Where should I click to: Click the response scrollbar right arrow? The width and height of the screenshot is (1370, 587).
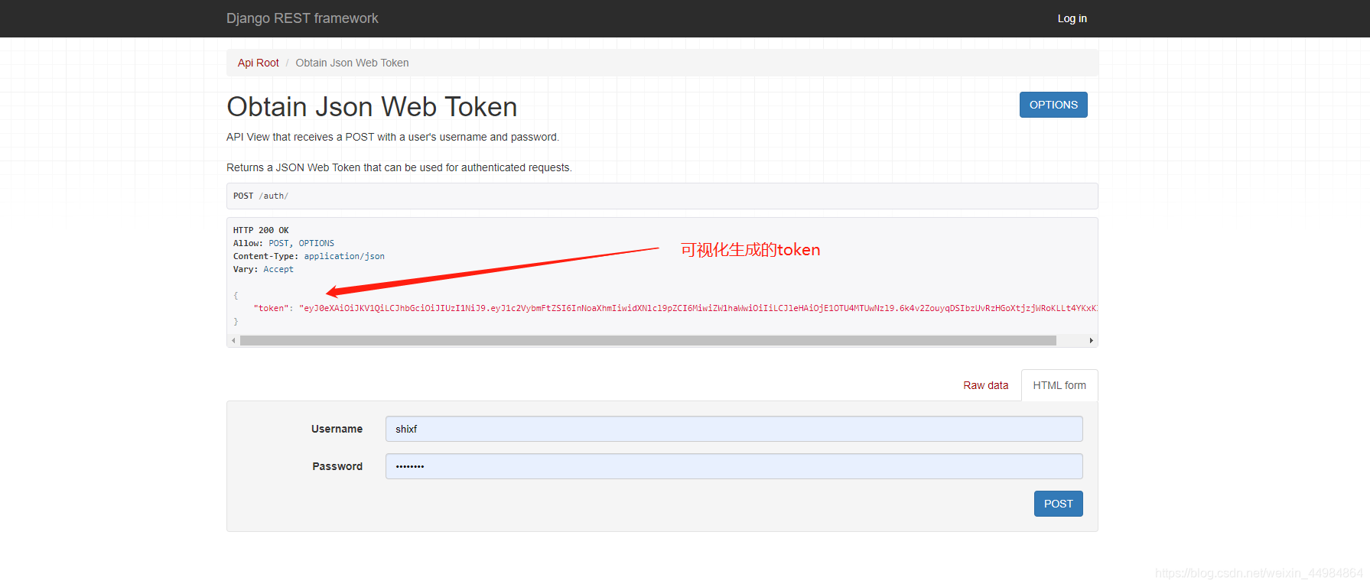[x=1091, y=341]
